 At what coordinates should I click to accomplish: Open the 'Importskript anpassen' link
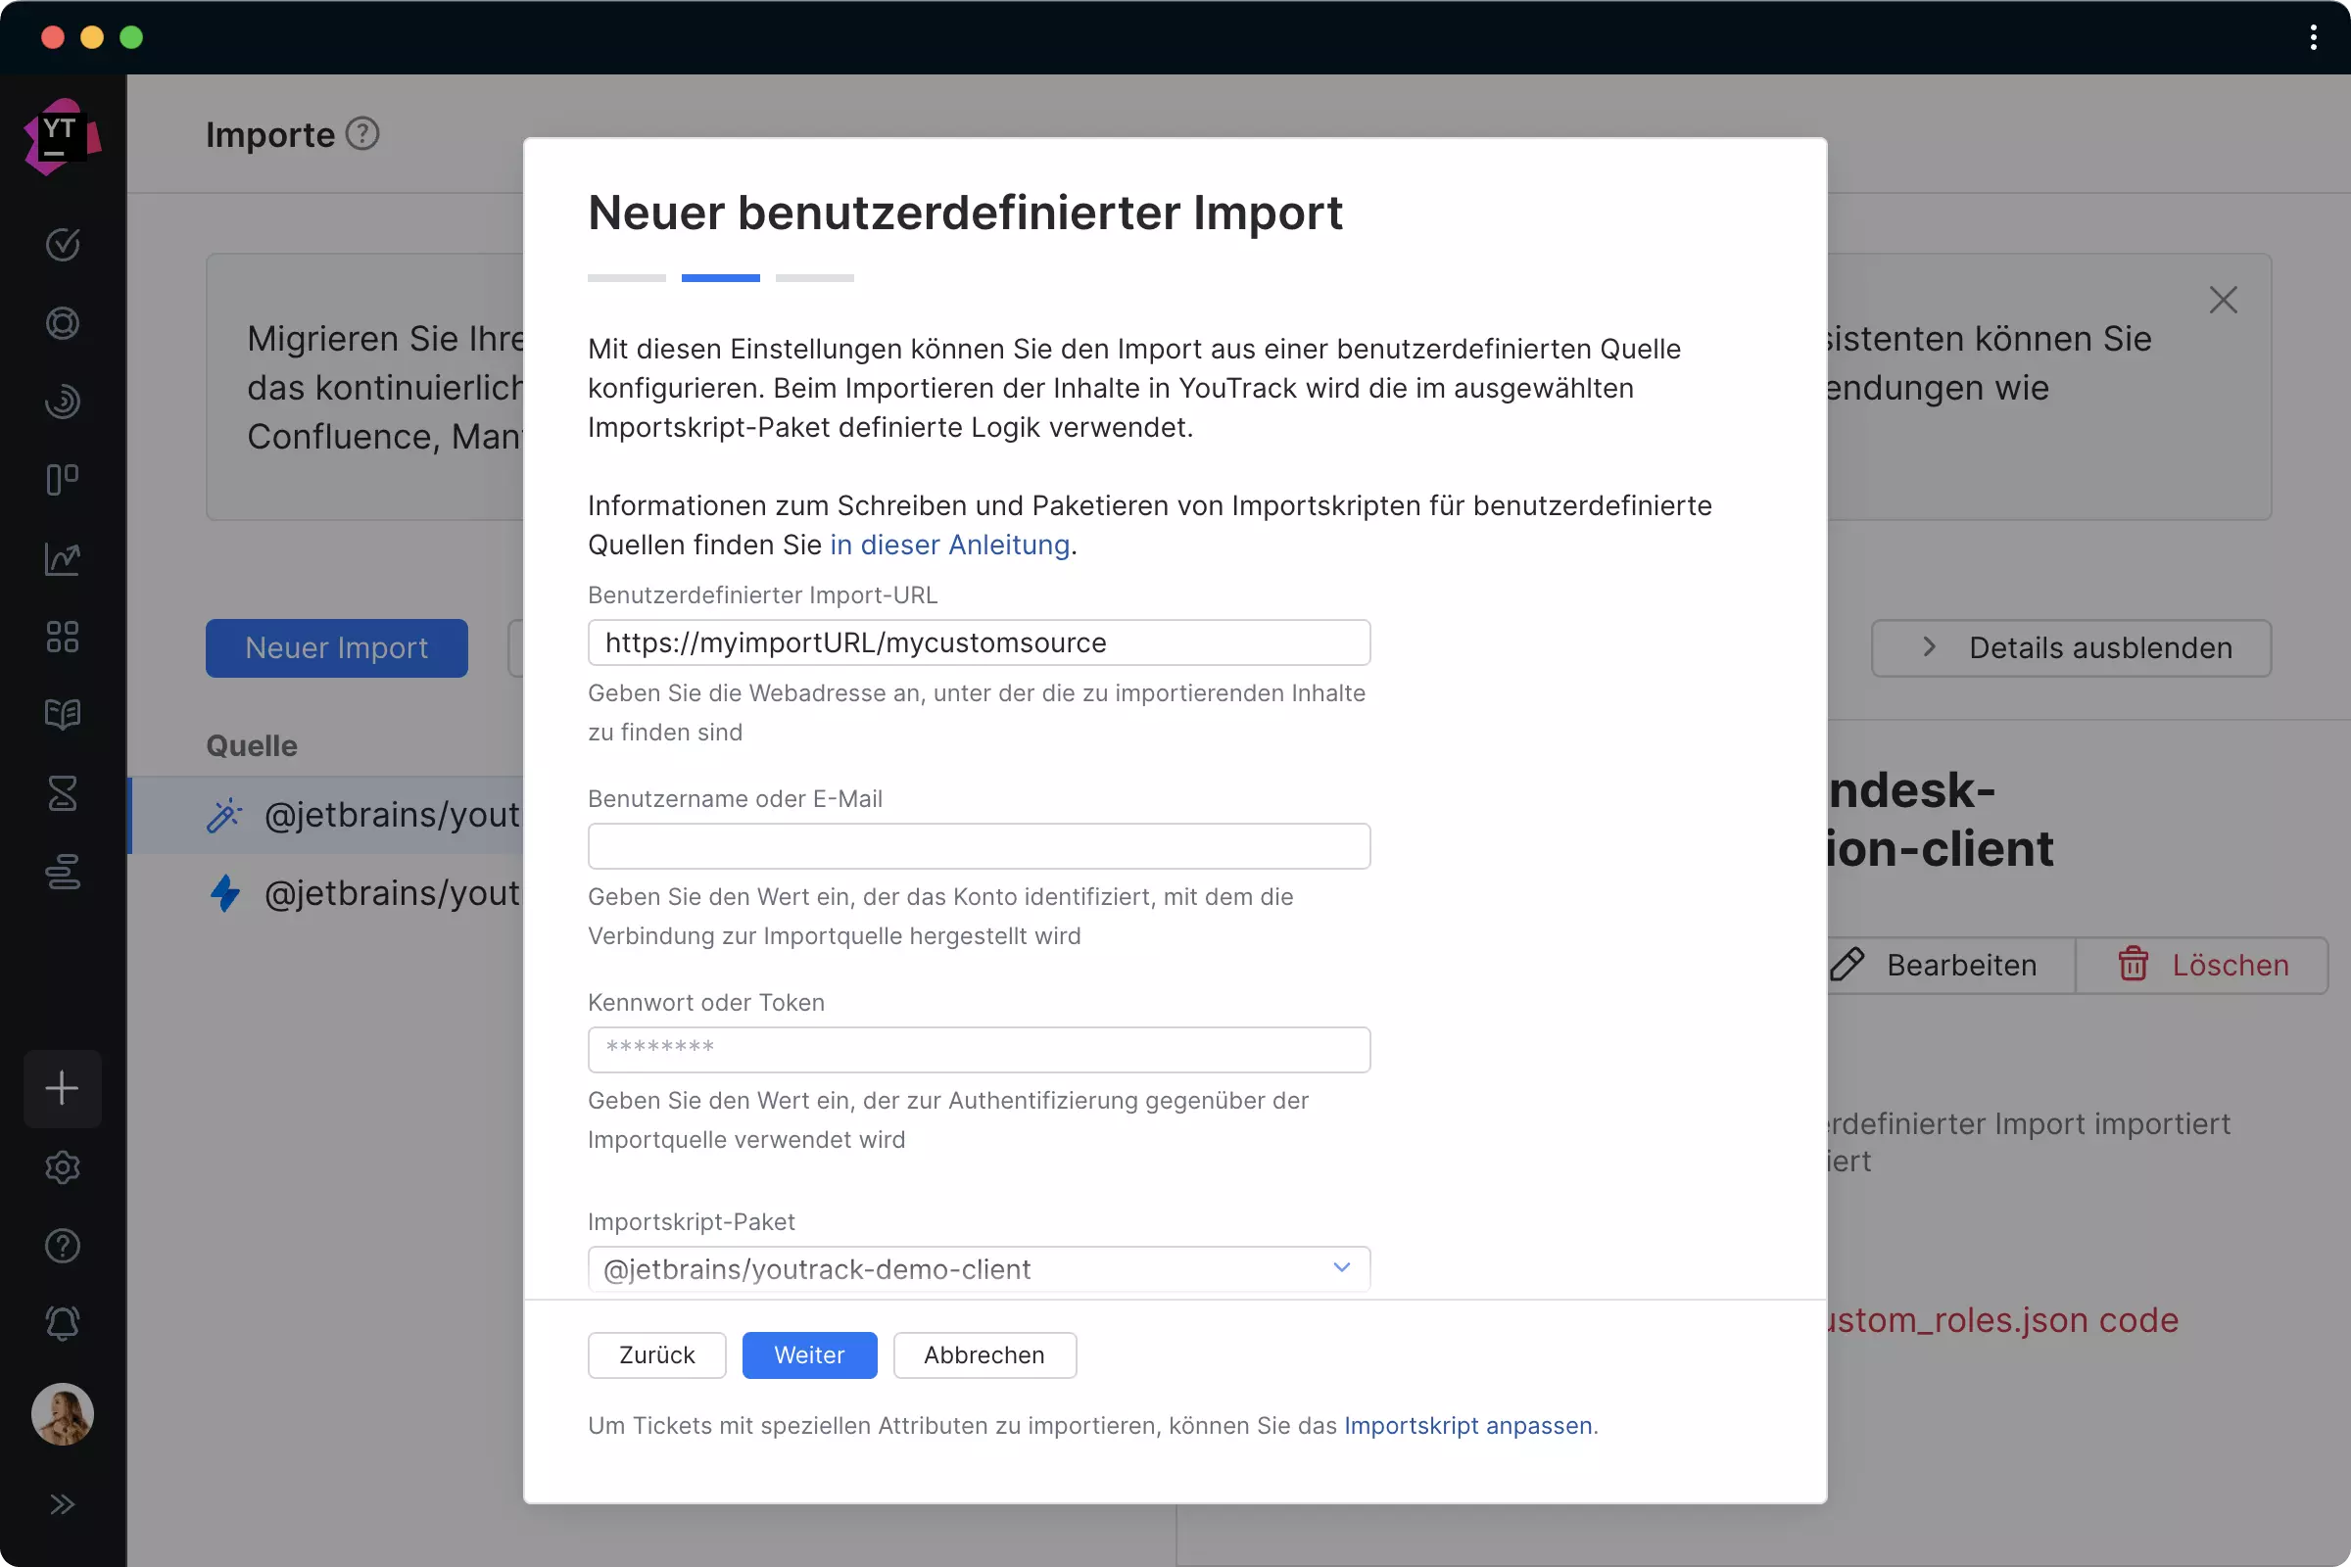[x=1467, y=1425]
